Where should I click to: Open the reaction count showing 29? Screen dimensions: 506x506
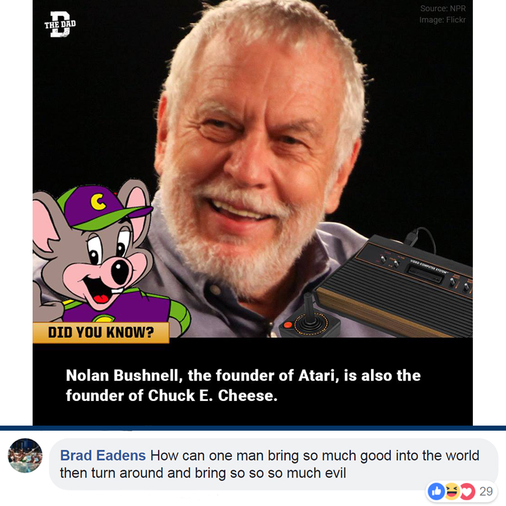(486, 491)
